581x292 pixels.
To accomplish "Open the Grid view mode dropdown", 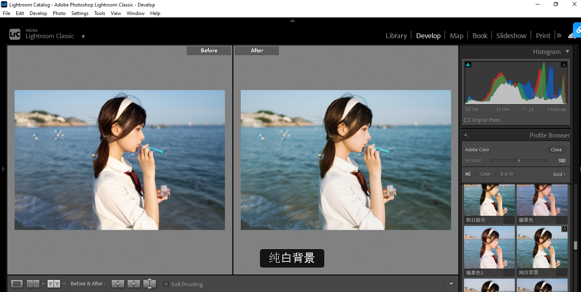I will [x=559, y=174].
